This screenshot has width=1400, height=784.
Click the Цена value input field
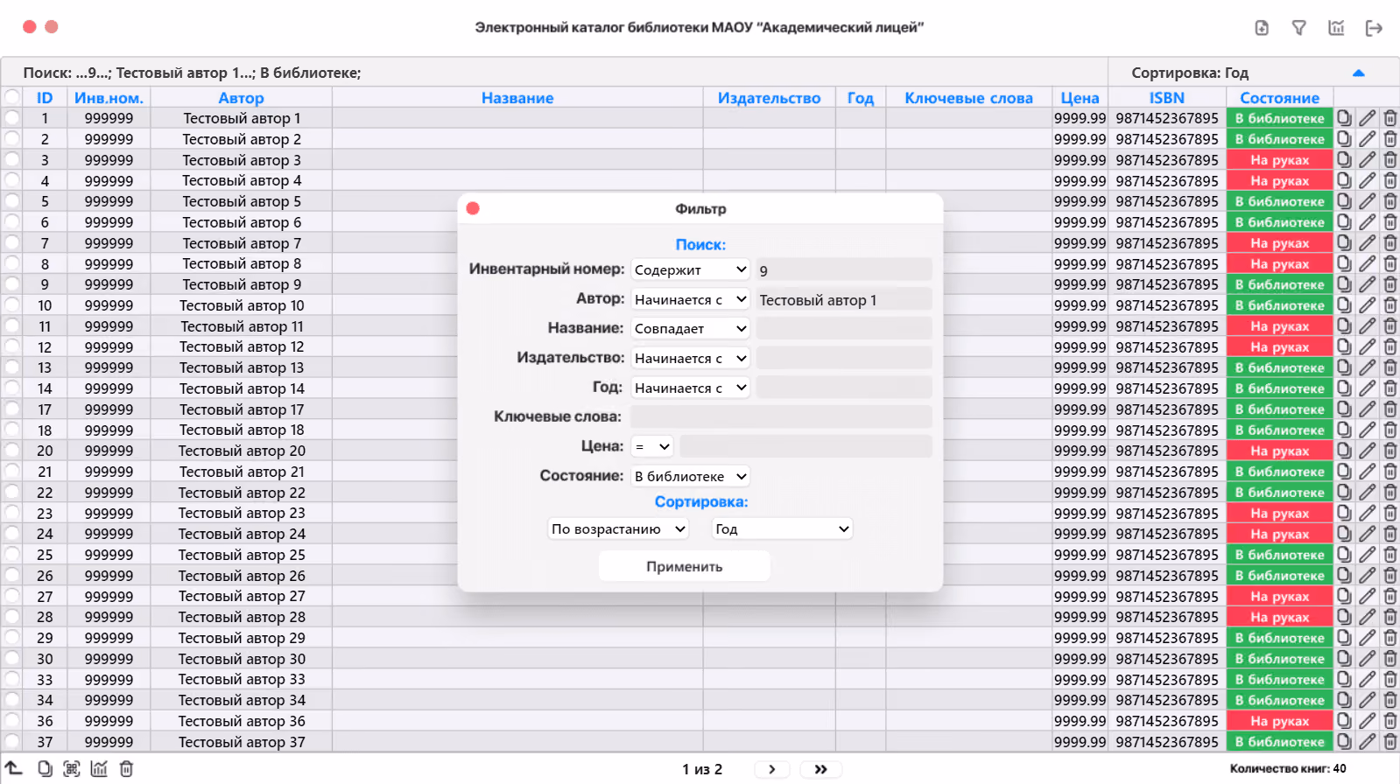click(806, 446)
